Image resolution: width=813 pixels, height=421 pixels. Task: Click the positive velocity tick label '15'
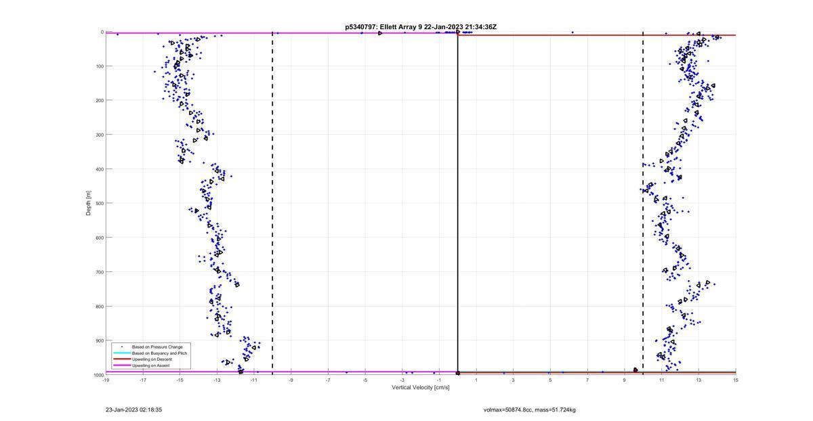pyautogui.click(x=736, y=380)
